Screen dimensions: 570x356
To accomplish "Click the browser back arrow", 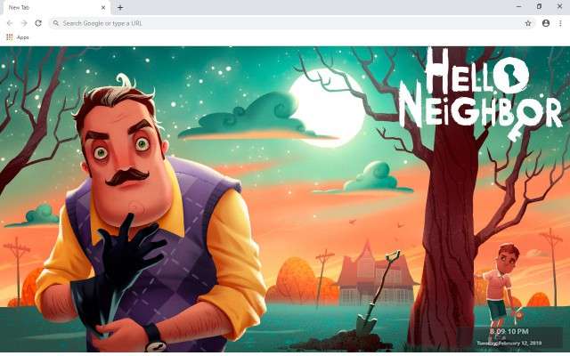I will coord(10,23).
